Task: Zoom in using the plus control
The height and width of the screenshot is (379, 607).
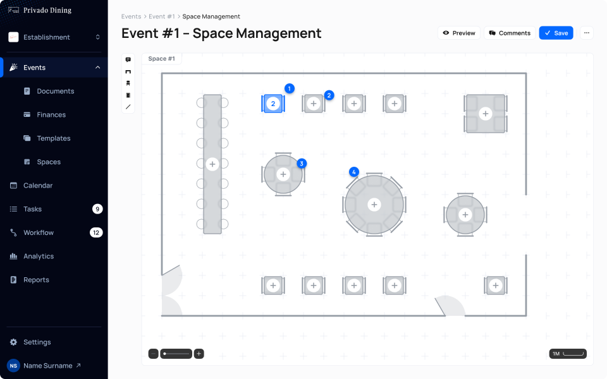Action: point(199,354)
